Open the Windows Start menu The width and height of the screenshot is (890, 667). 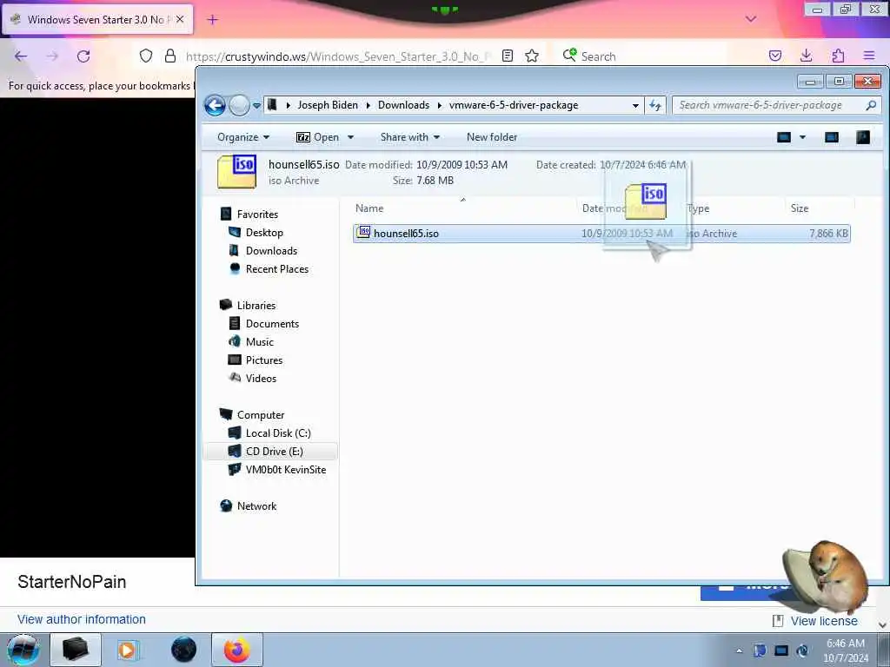pos(23,650)
